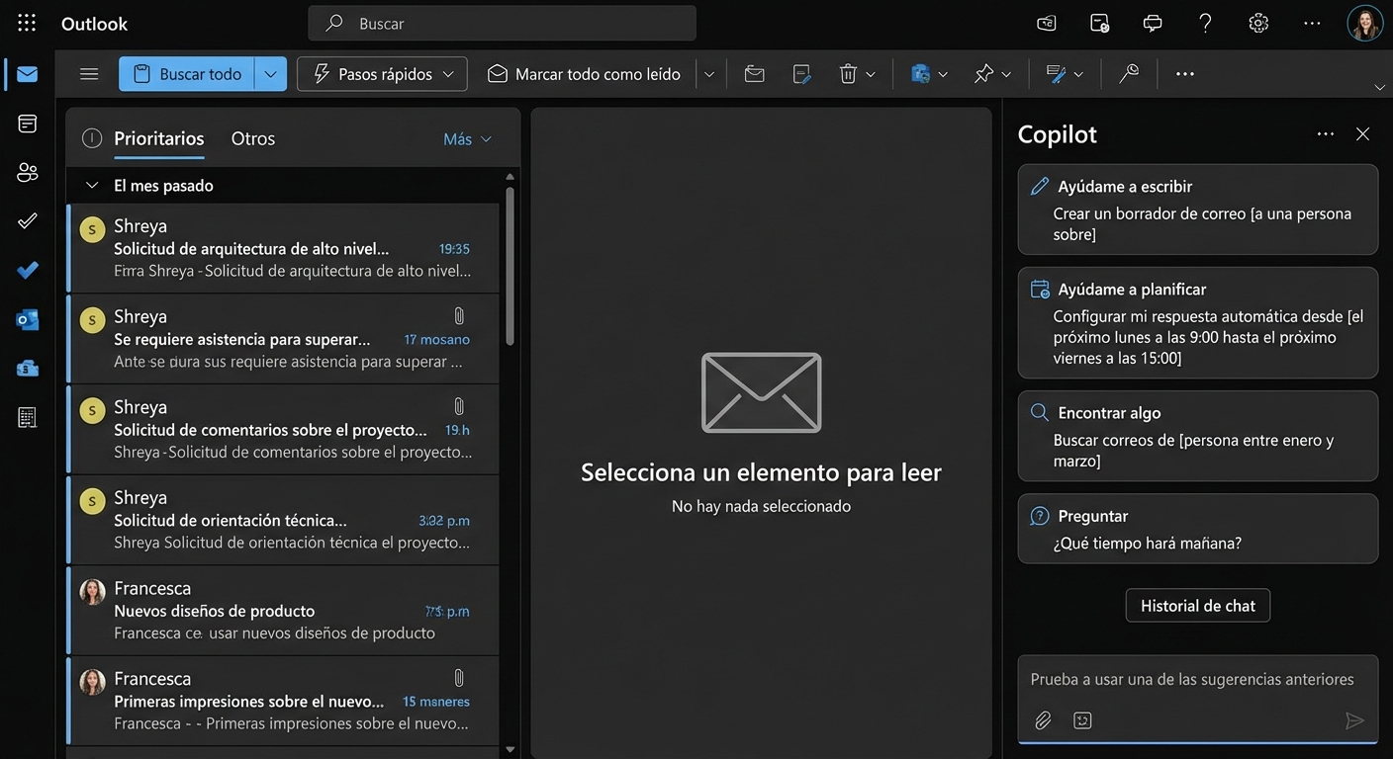Open the Pasos rápidos menu
The width and height of the screenshot is (1393, 759).
point(382,73)
